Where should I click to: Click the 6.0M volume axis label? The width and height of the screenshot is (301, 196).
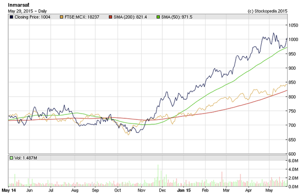[293, 161]
